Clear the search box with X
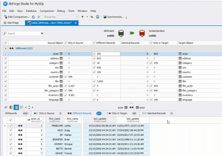 click(42, 33)
